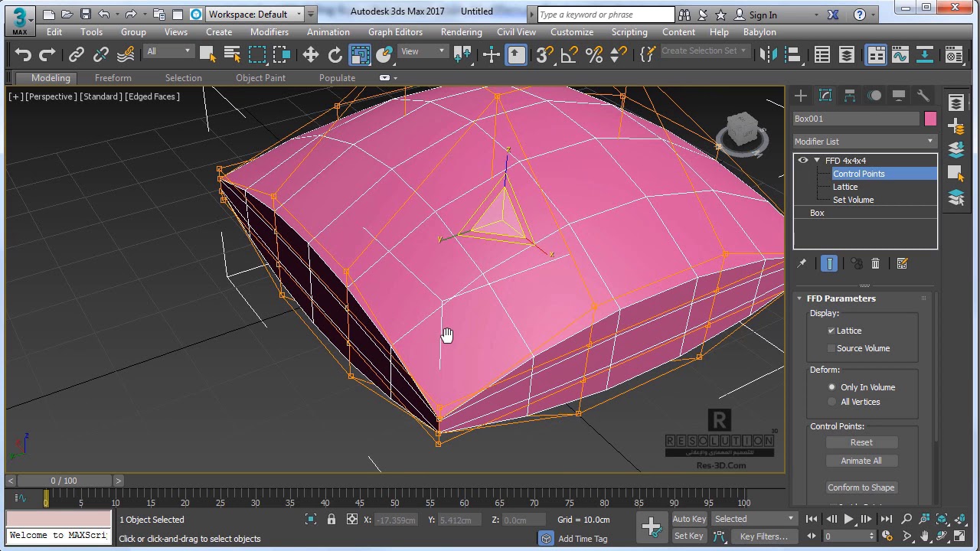Click the time slider 0 / 100 handle
This screenshot has height=551, width=980.
64,481
